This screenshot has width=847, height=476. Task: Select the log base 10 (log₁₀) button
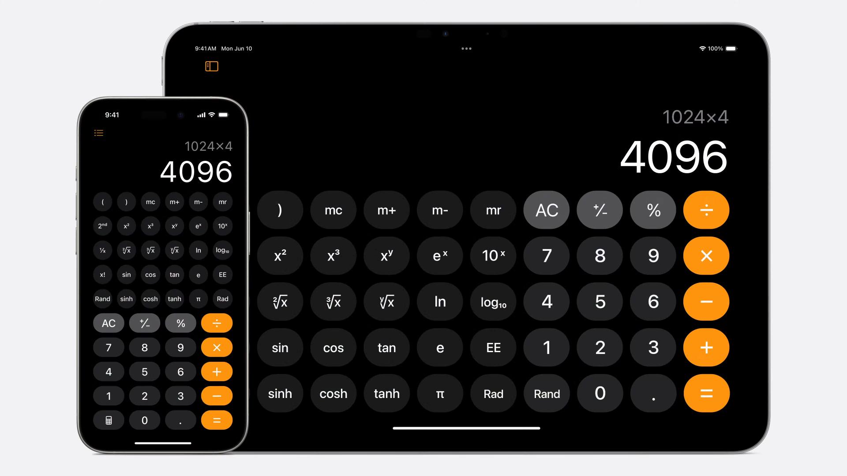coord(493,301)
